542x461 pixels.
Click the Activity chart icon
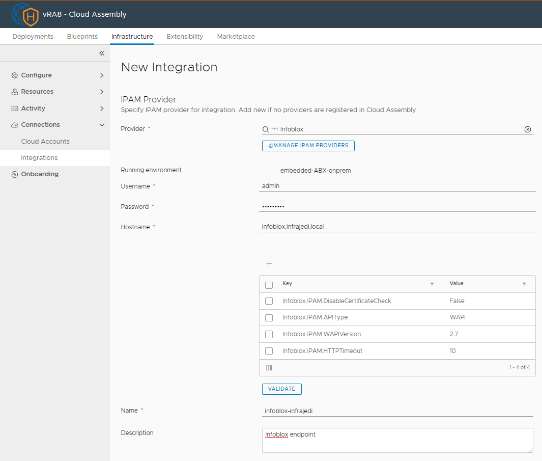[x=15, y=109]
